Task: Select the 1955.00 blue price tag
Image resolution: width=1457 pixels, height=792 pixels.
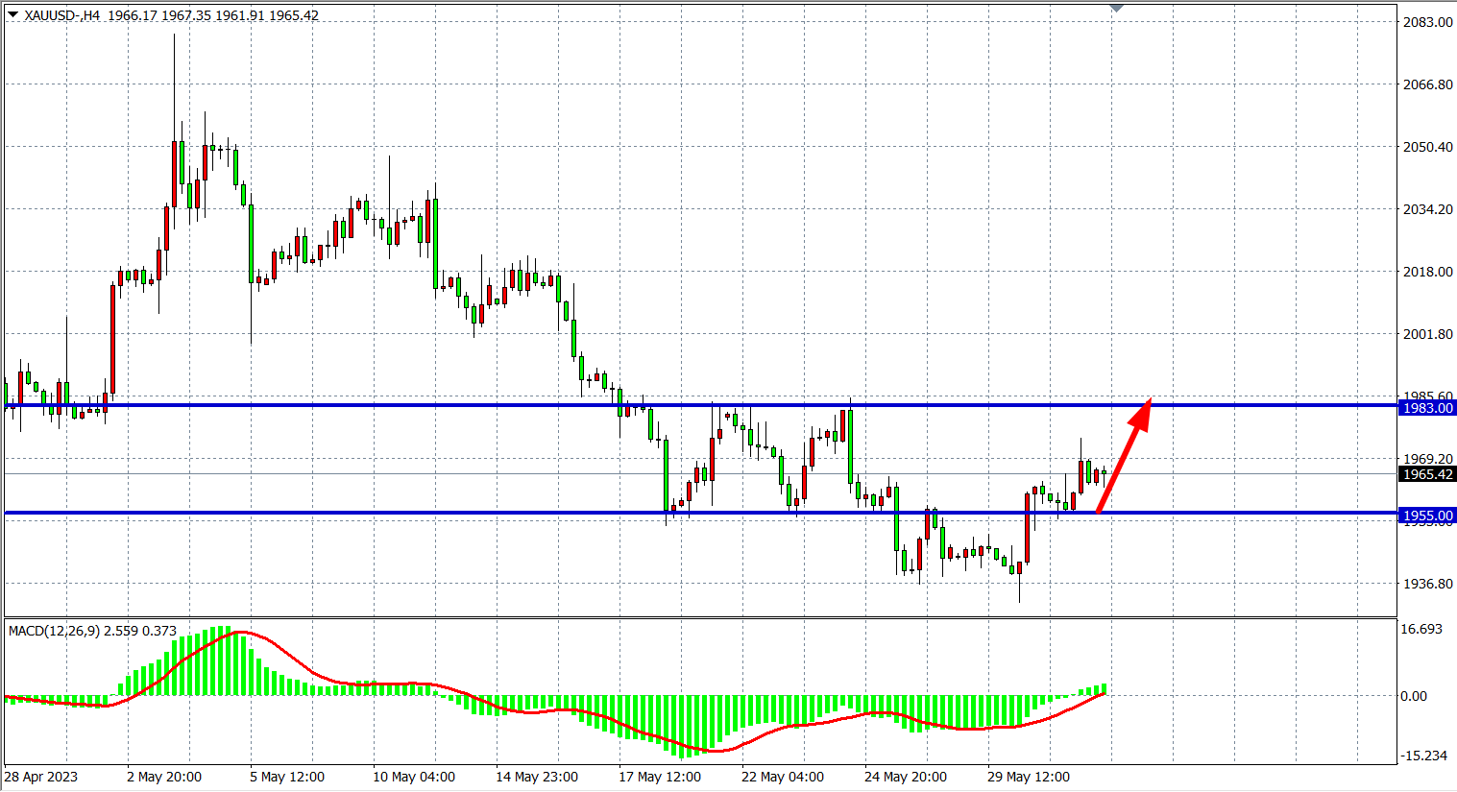Action: [x=1427, y=516]
